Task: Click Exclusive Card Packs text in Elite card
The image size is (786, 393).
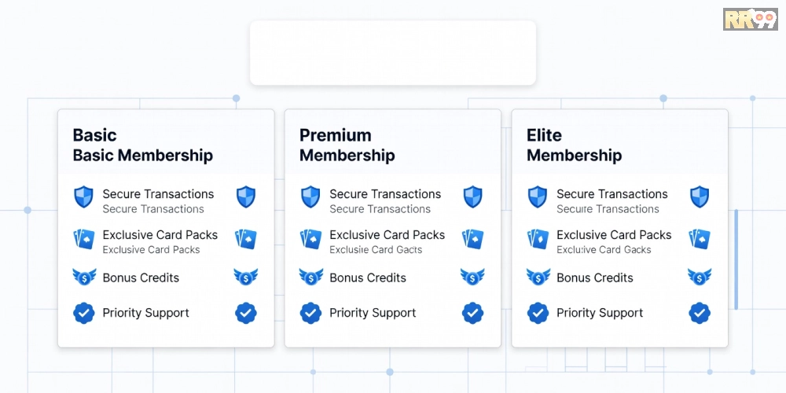Action: pyautogui.click(x=614, y=235)
